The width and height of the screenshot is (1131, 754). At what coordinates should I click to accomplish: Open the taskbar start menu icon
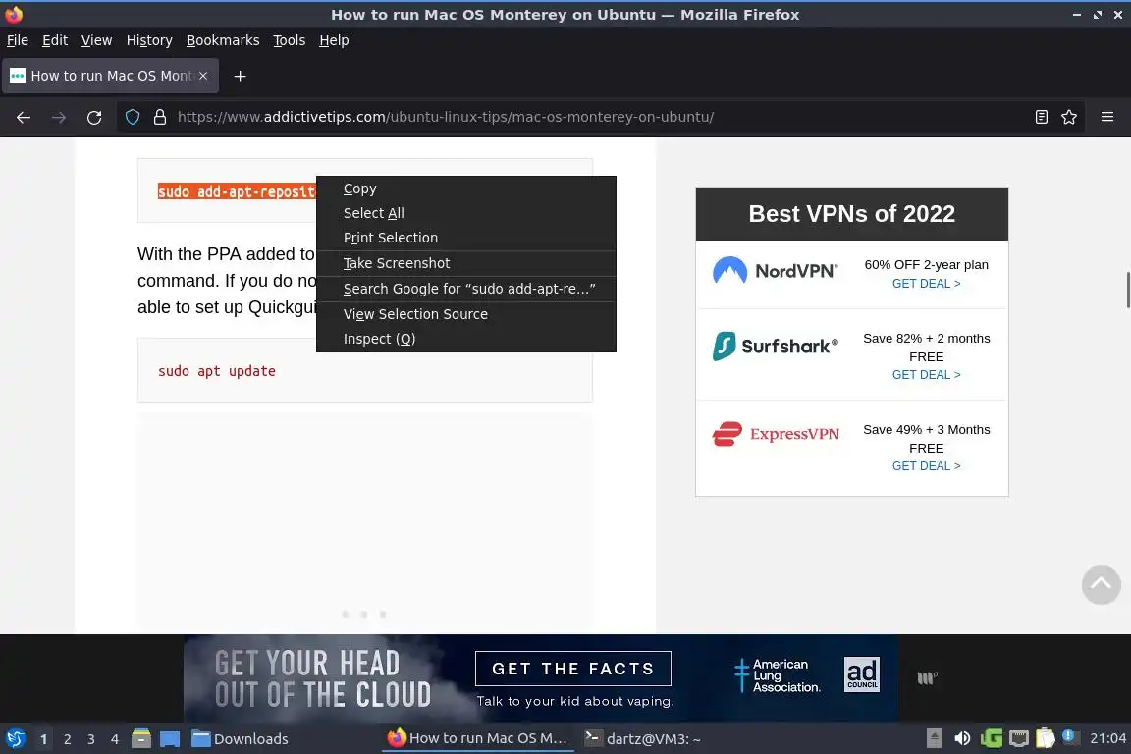pos(15,739)
